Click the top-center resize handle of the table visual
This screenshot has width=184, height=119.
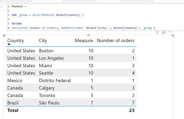(88, 35)
